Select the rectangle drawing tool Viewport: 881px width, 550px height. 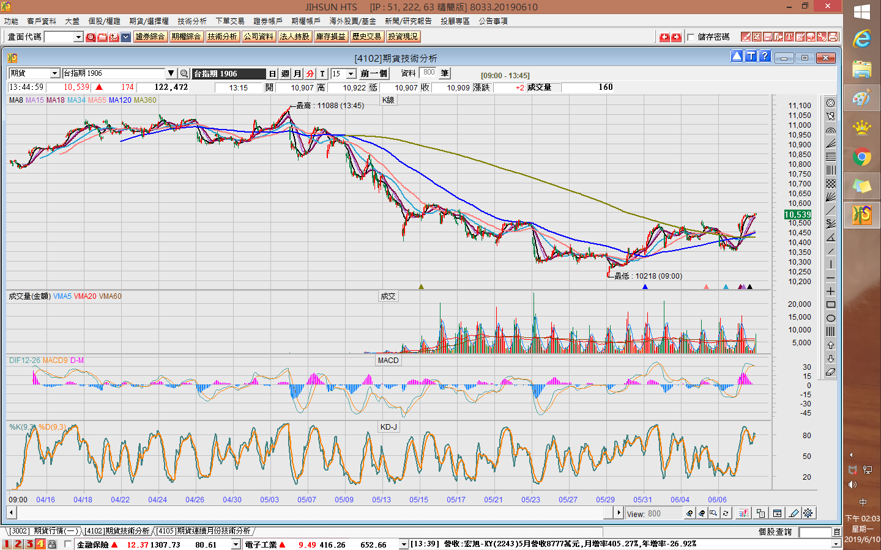click(830, 304)
